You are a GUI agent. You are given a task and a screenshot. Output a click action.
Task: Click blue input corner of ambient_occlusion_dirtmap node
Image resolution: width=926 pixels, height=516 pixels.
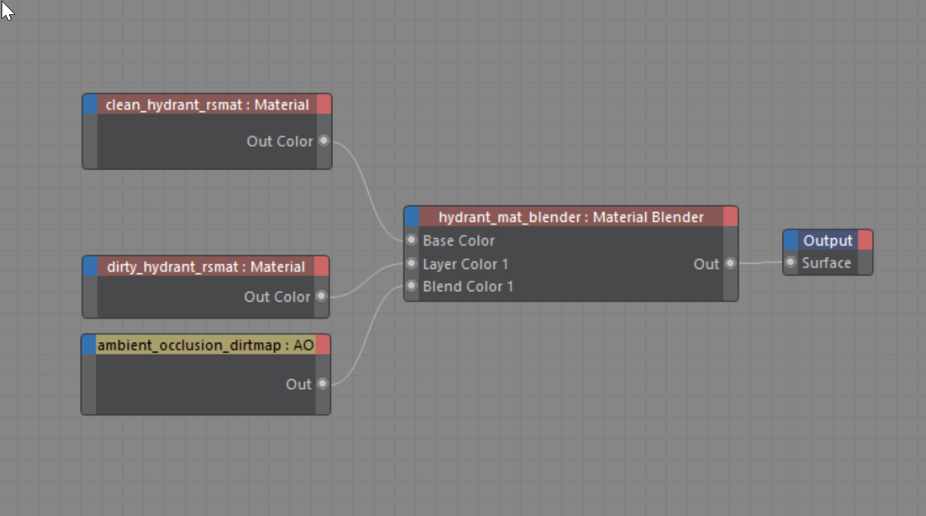[89, 344]
